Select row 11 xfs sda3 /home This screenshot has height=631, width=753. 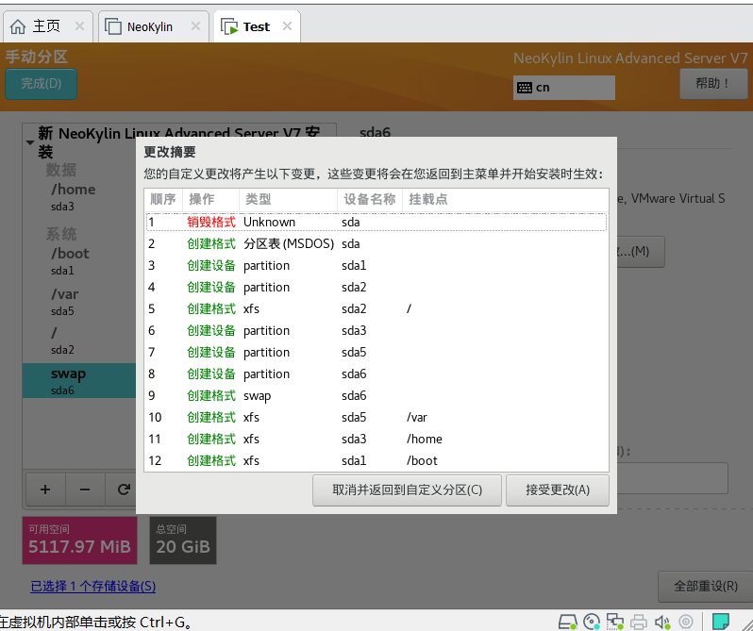coord(376,440)
